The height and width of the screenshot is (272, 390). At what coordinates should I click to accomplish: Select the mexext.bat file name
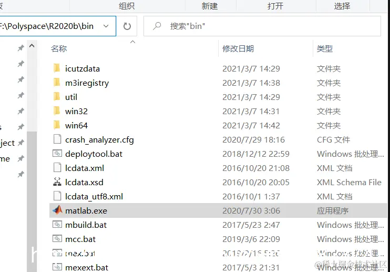87,267
